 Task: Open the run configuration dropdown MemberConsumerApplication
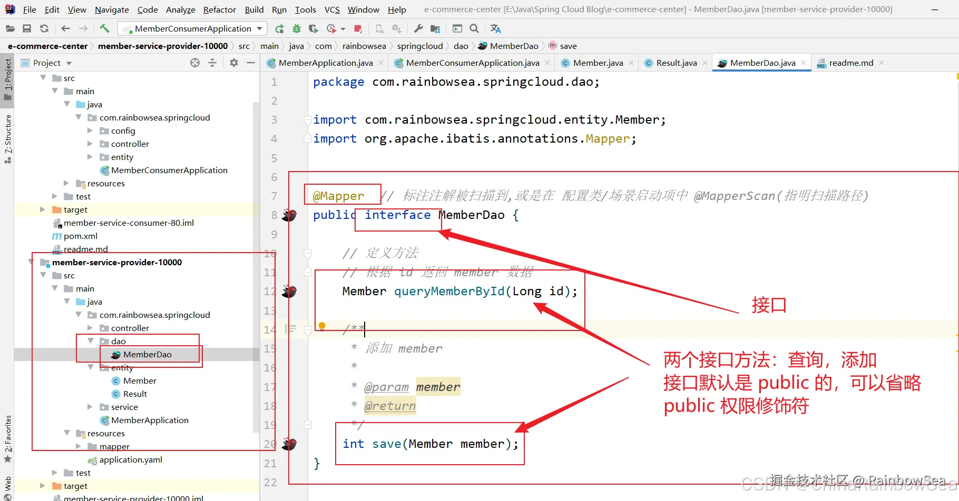192,28
